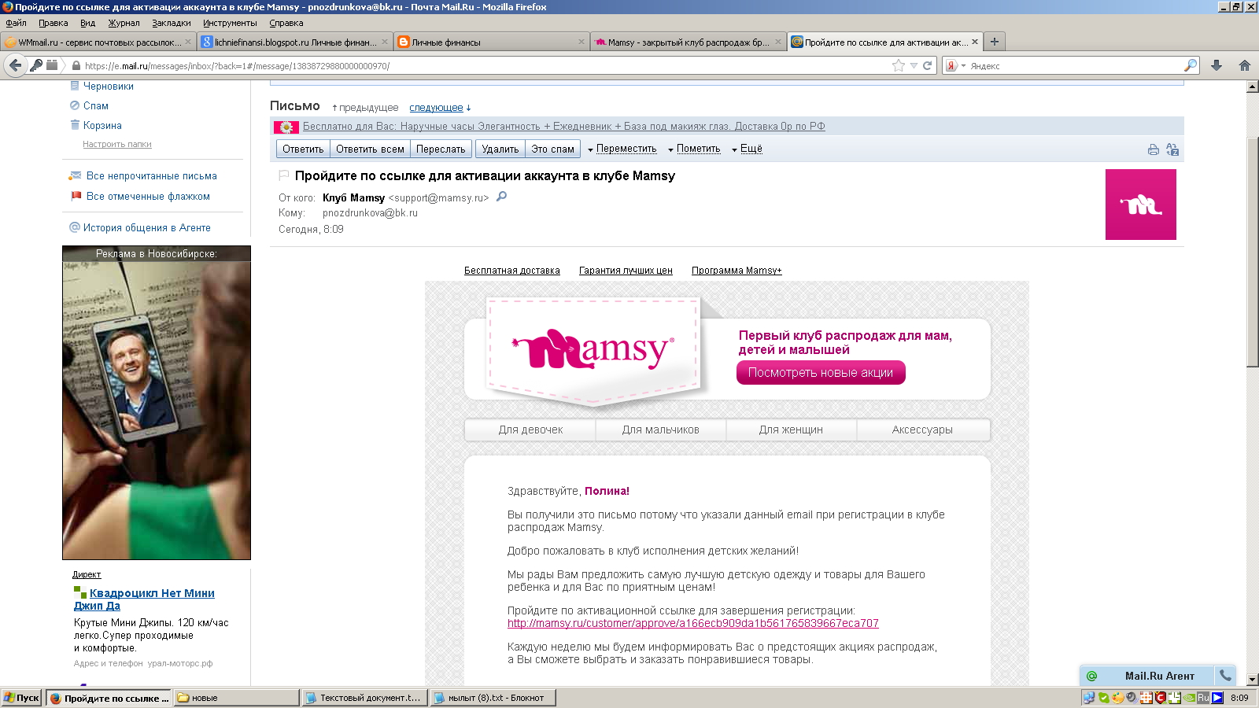The image size is (1259, 708).
Task: Select Для мальчиков tab in email
Action: click(x=661, y=430)
